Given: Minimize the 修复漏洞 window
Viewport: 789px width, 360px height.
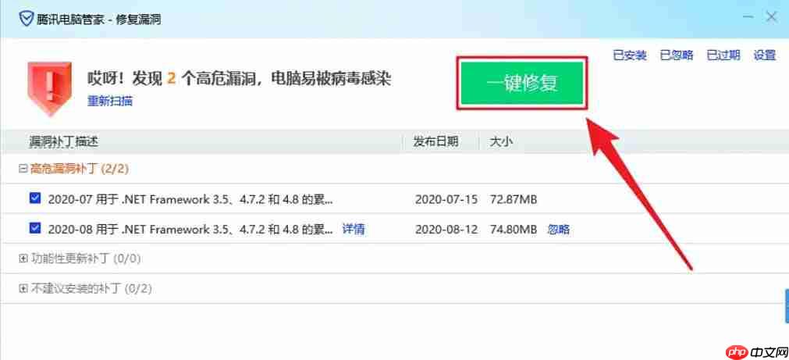Looking at the screenshot, I should 748,18.
